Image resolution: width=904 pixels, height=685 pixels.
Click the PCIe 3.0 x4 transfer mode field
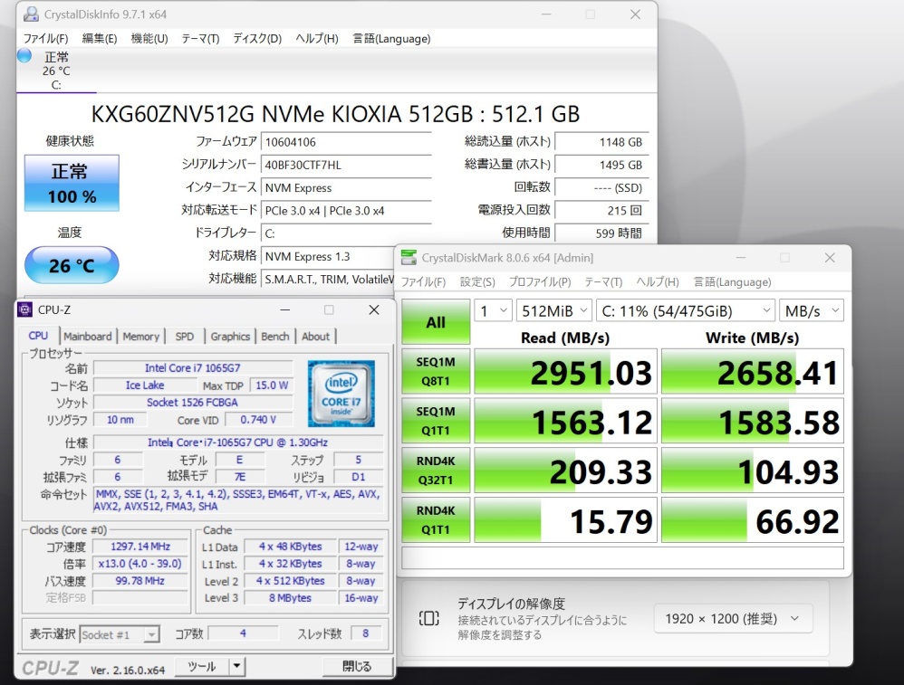(346, 211)
